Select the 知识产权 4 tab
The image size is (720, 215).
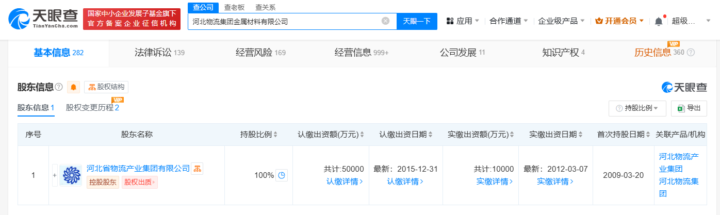point(564,53)
